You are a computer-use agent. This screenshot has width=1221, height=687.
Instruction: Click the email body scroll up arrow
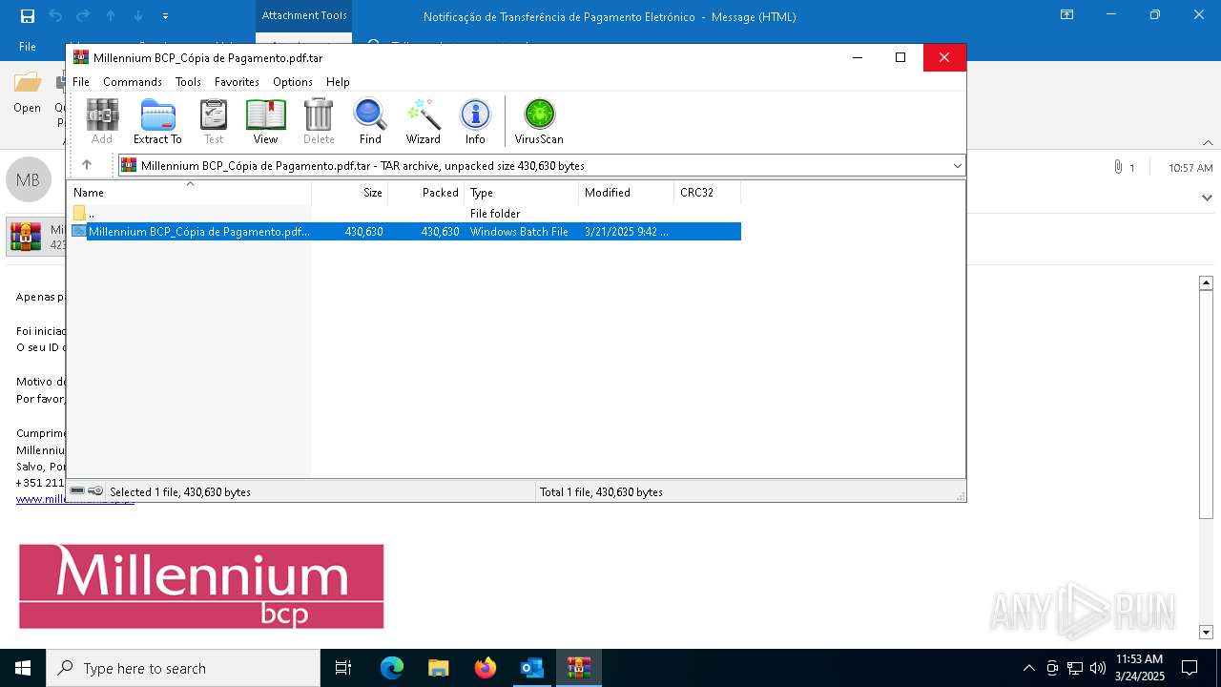click(1206, 282)
